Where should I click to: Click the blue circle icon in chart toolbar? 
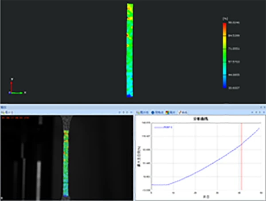[153, 113]
